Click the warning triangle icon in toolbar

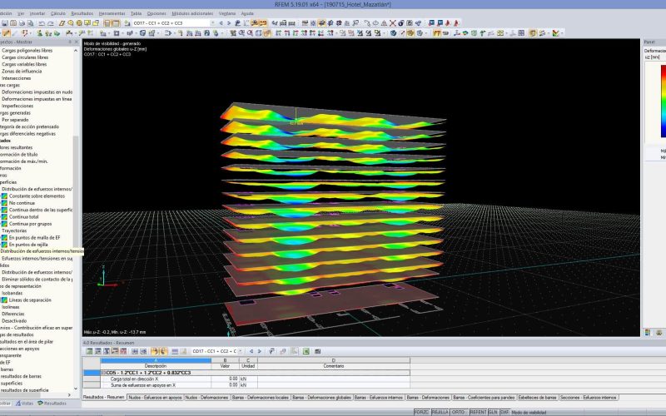click(384, 23)
